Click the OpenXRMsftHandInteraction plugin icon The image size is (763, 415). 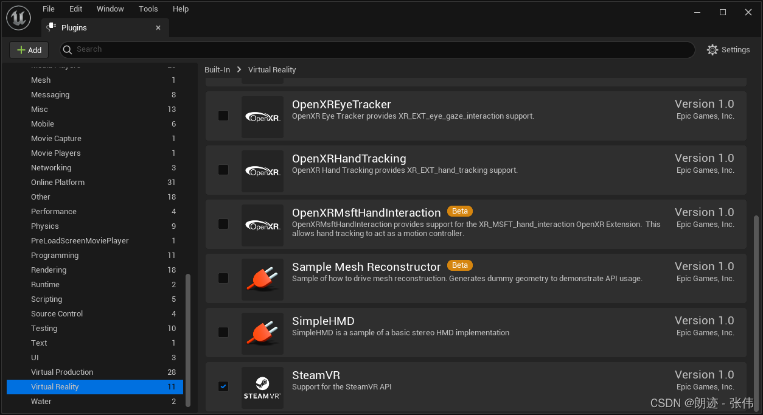click(x=262, y=225)
